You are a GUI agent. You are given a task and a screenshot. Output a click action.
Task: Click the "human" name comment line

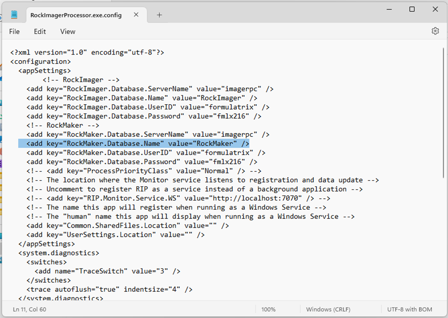click(191, 217)
